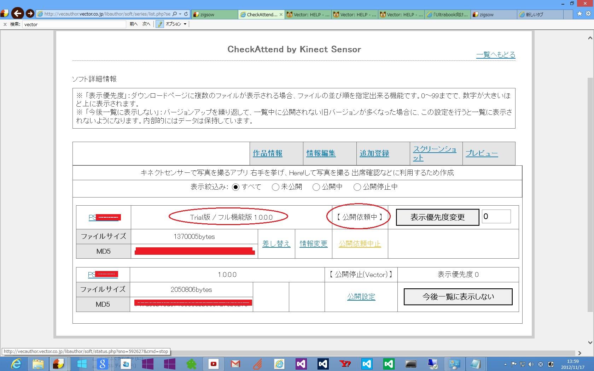
Task: Open the 情報編集 link
Action: [x=321, y=153]
